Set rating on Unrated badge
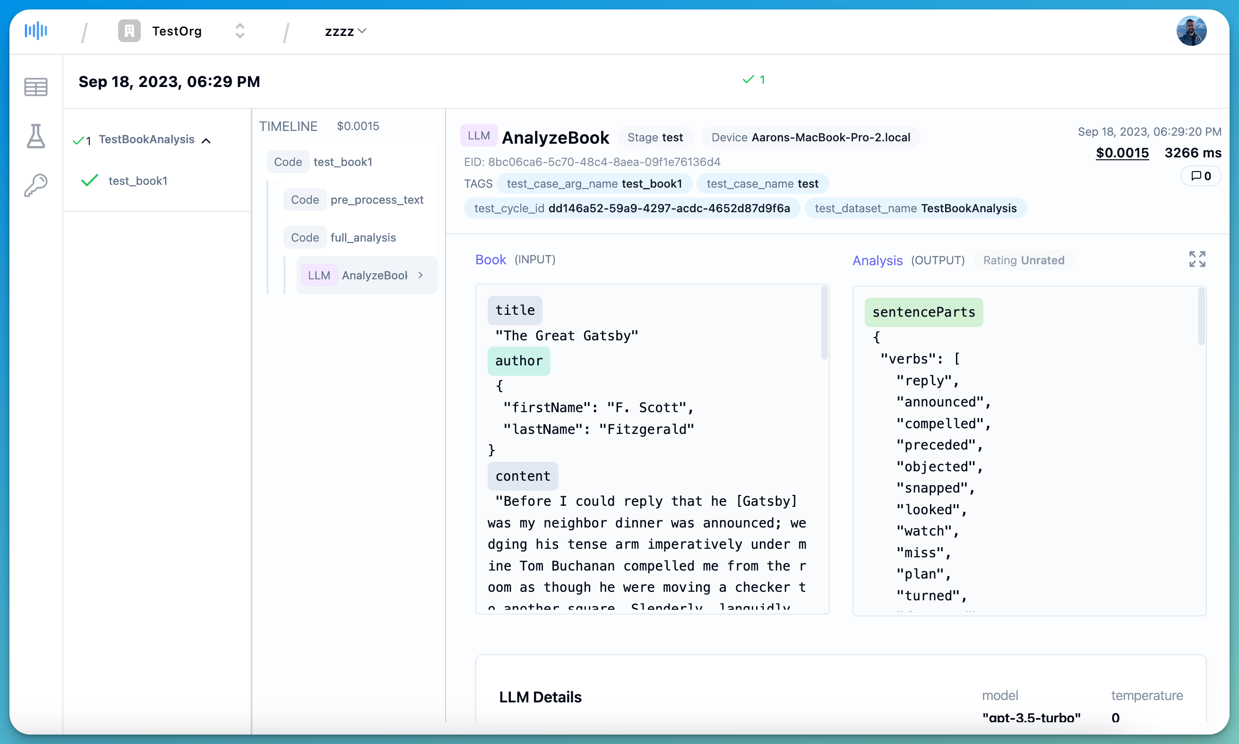Viewport: 1239px width, 744px height. [1024, 260]
